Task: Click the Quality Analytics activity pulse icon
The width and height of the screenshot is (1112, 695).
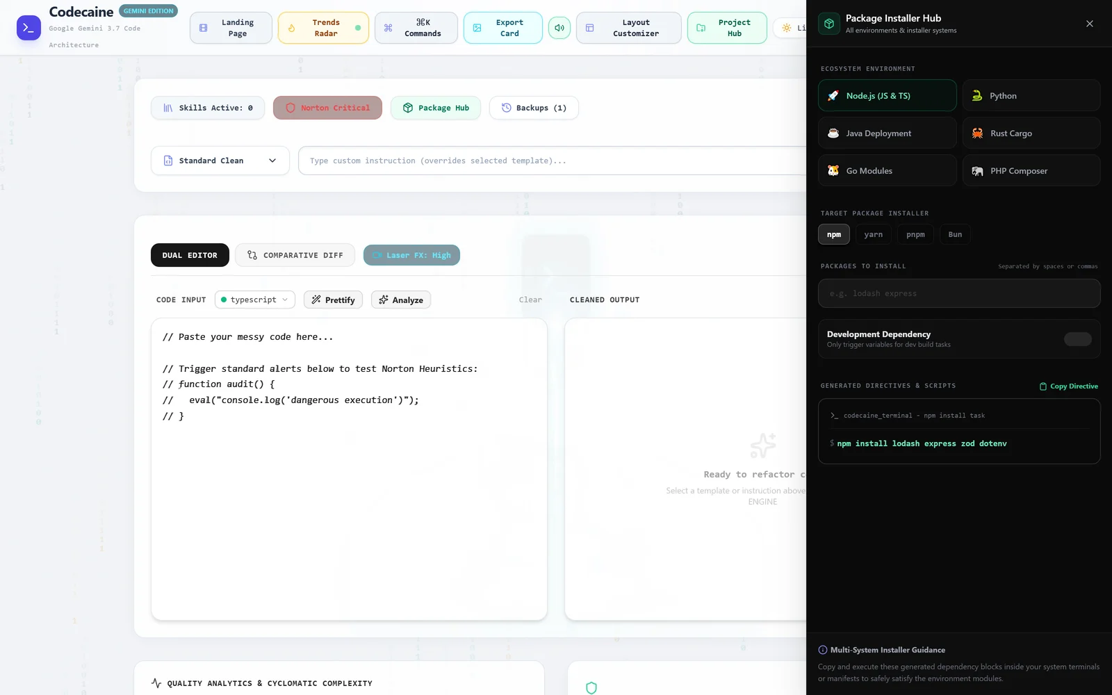Action: click(x=156, y=683)
